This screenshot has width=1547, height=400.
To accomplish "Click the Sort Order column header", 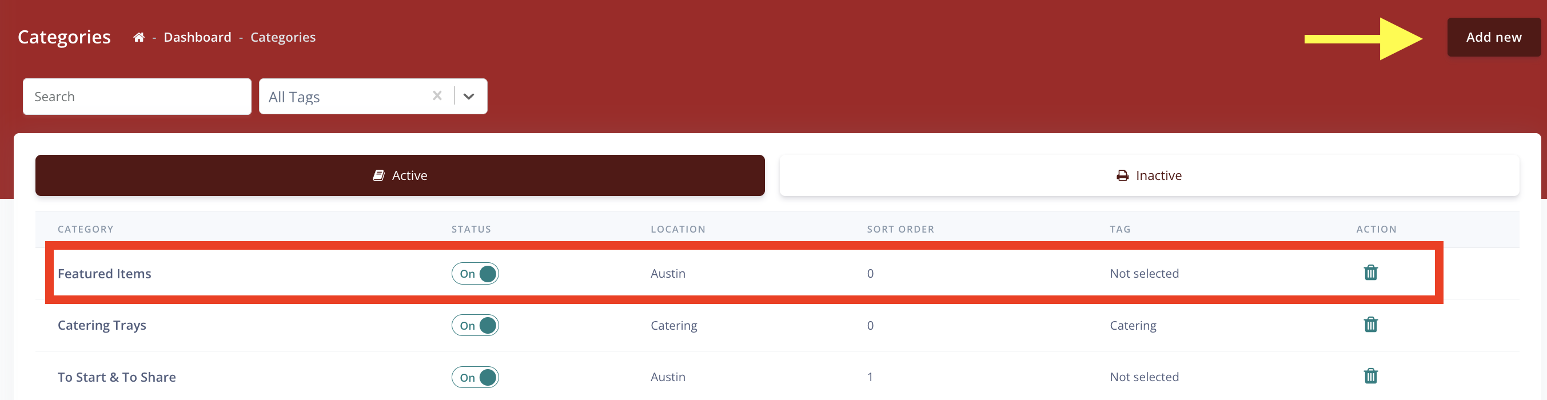I will (x=900, y=230).
